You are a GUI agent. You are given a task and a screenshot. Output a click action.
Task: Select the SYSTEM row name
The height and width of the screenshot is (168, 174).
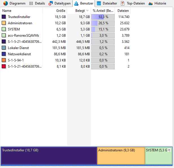[x=14, y=29]
